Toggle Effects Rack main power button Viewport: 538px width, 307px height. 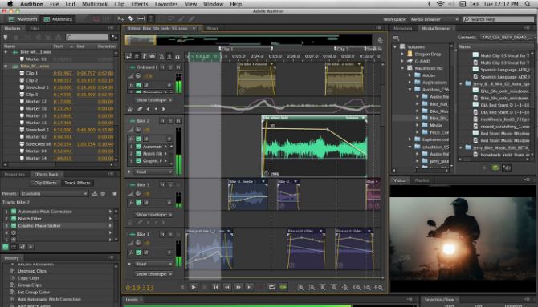6,247
